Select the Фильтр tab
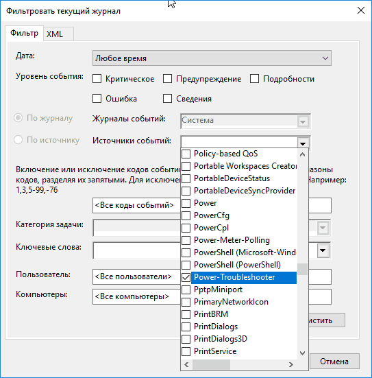372x378 pixels. [24, 33]
